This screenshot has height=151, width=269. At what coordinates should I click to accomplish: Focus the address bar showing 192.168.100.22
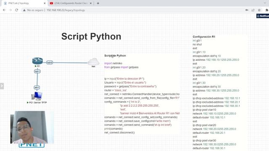point(66,10)
